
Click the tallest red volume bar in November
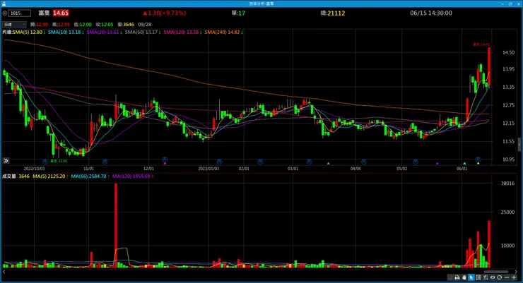(x=116, y=225)
